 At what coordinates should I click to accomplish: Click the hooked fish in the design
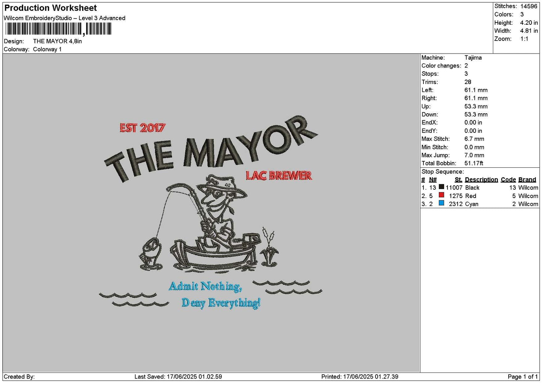[151, 253]
